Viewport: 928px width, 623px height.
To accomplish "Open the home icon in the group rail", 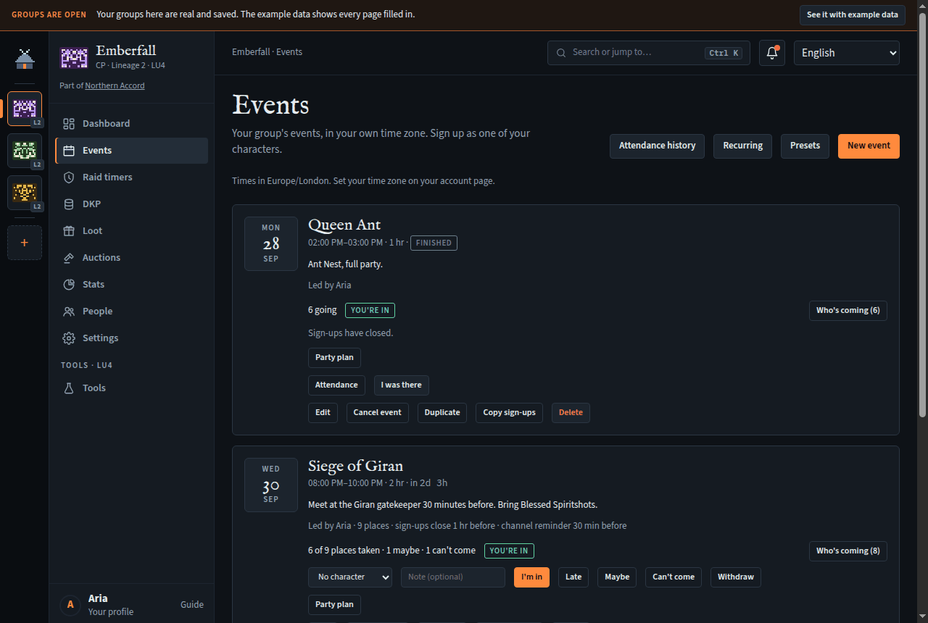I will (x=25, y=59).
